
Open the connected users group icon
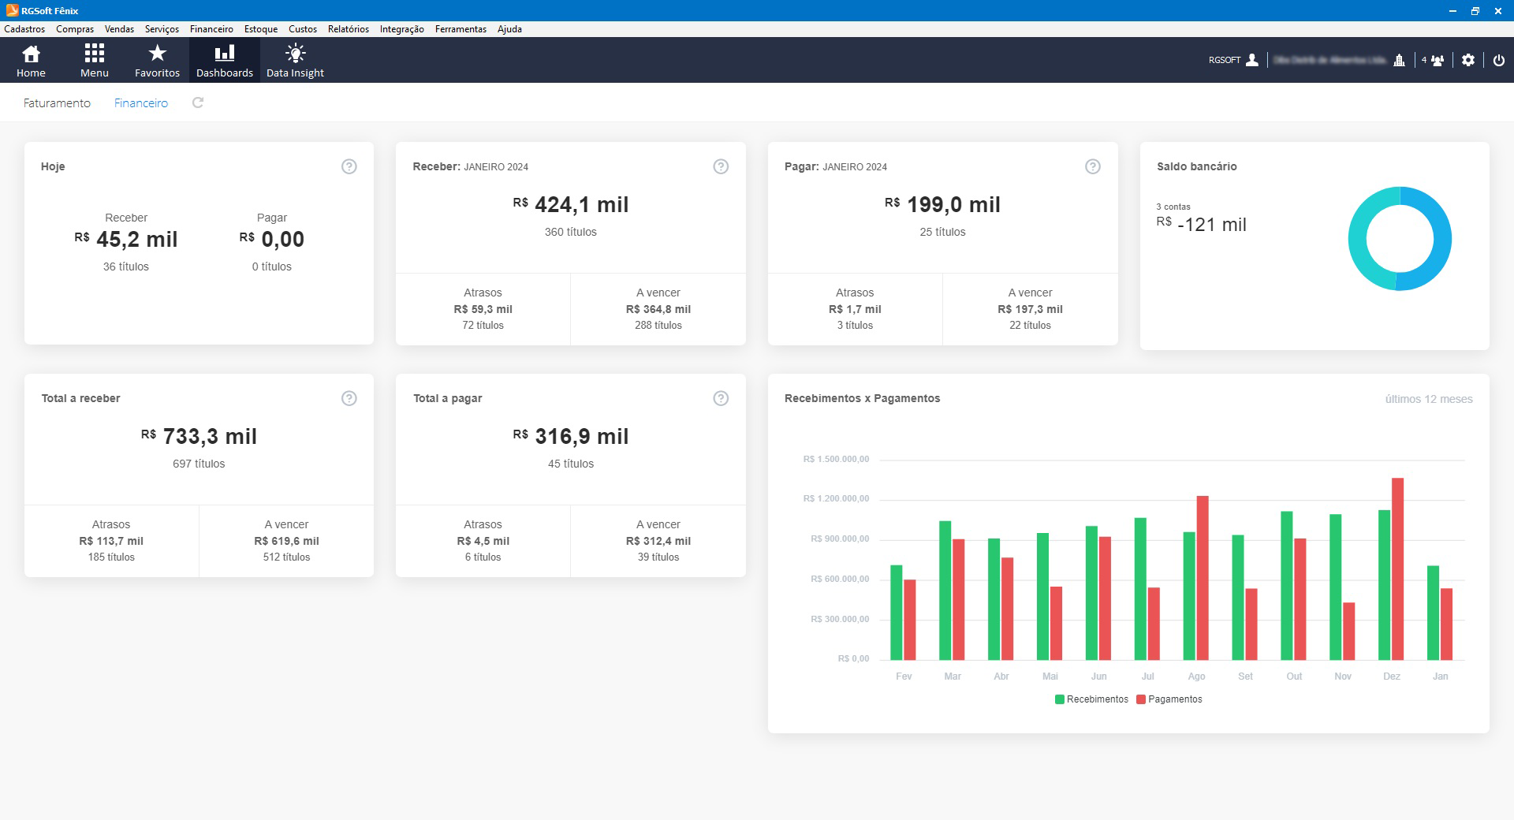1438,60
